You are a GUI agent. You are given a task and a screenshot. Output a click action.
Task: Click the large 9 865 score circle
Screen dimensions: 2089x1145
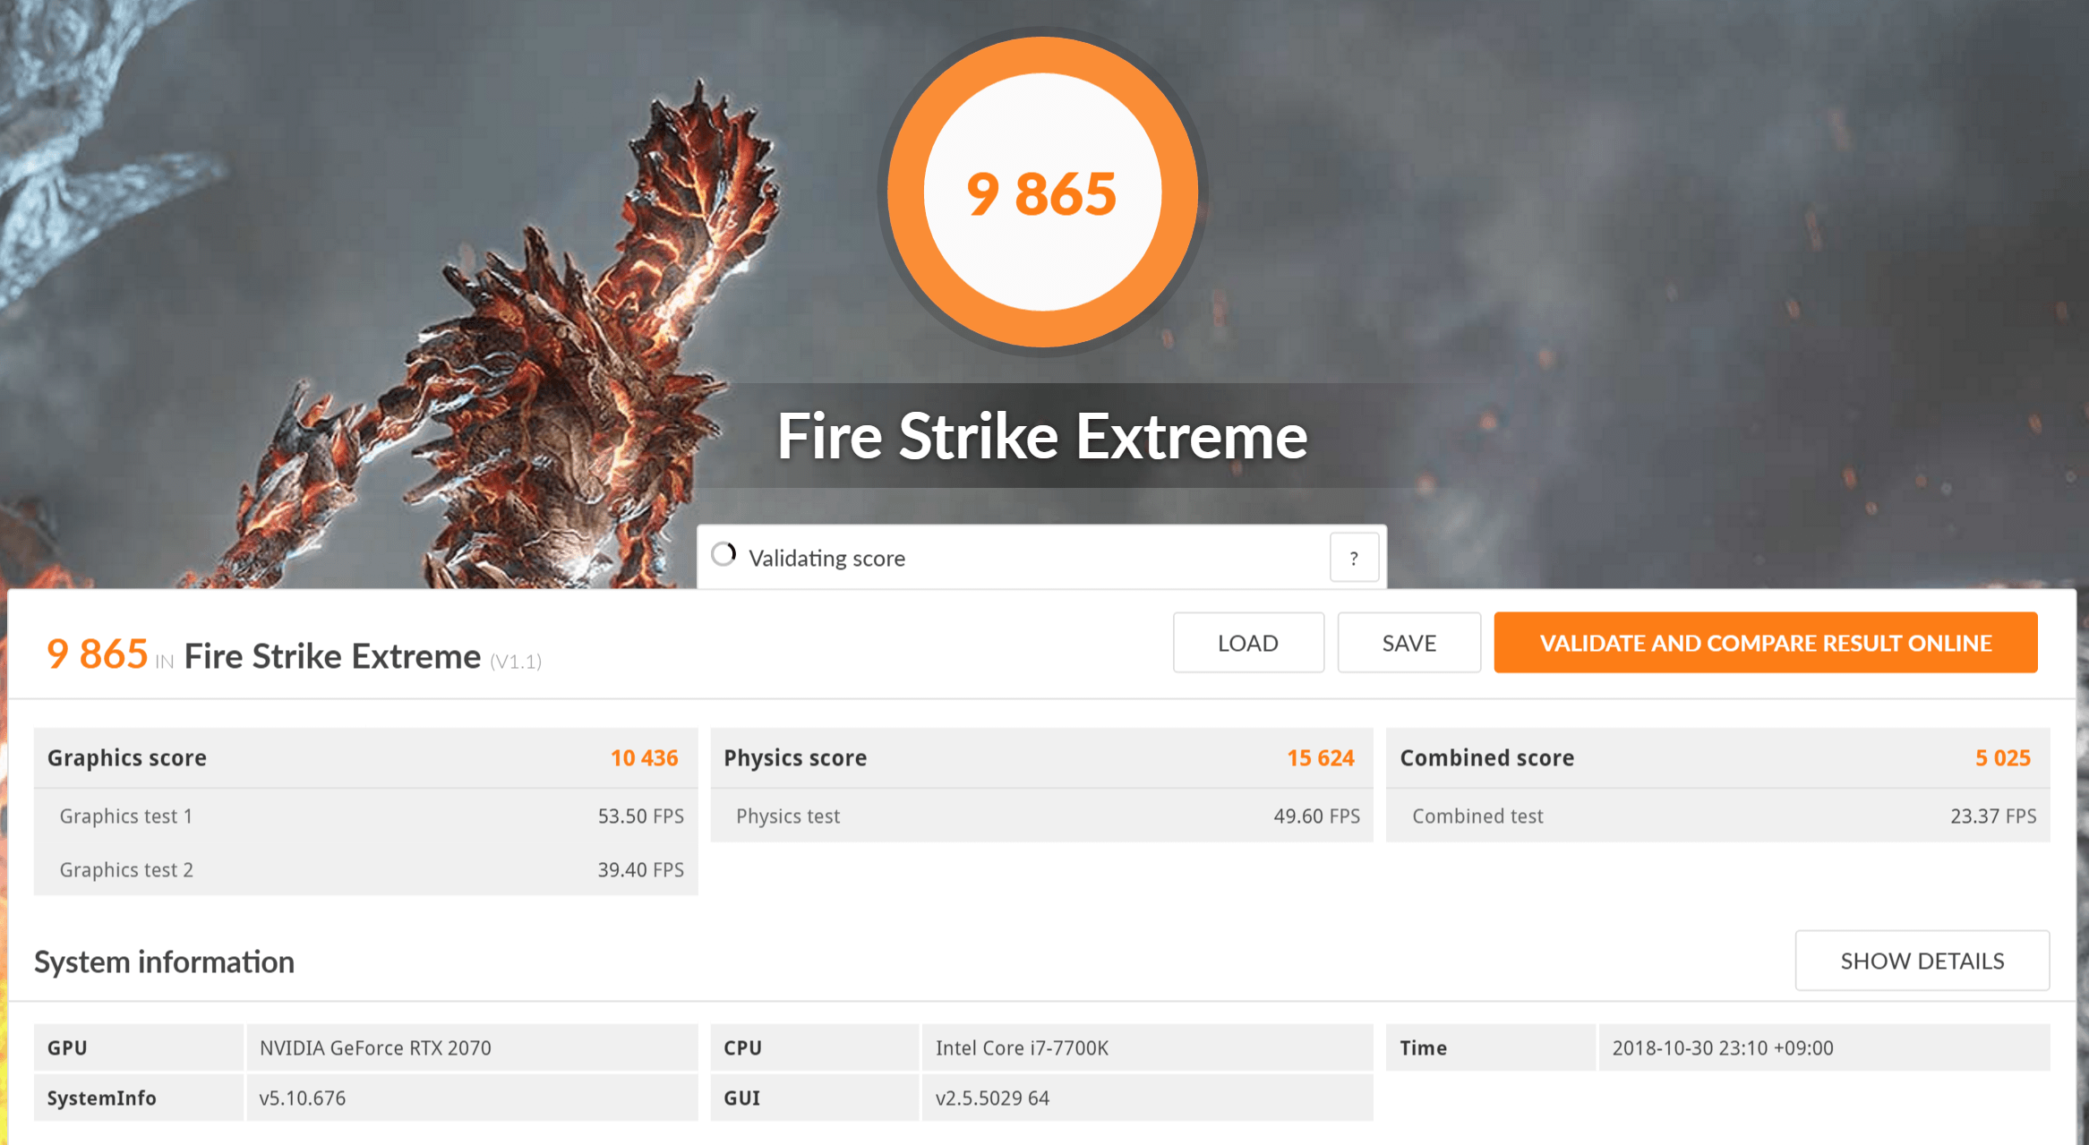click(1042, 192)
